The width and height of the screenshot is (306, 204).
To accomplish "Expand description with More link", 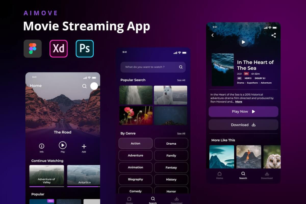I will pos(239,102).
